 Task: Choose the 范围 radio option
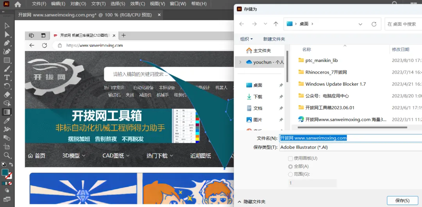pyautogui.click(x=290, y=174)
